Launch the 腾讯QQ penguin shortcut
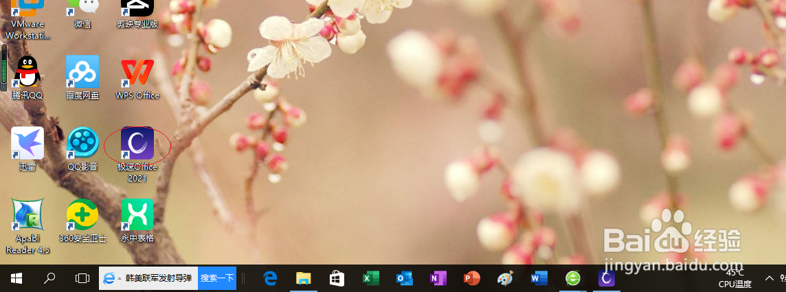Screen dimensions: 786x292 27,78
